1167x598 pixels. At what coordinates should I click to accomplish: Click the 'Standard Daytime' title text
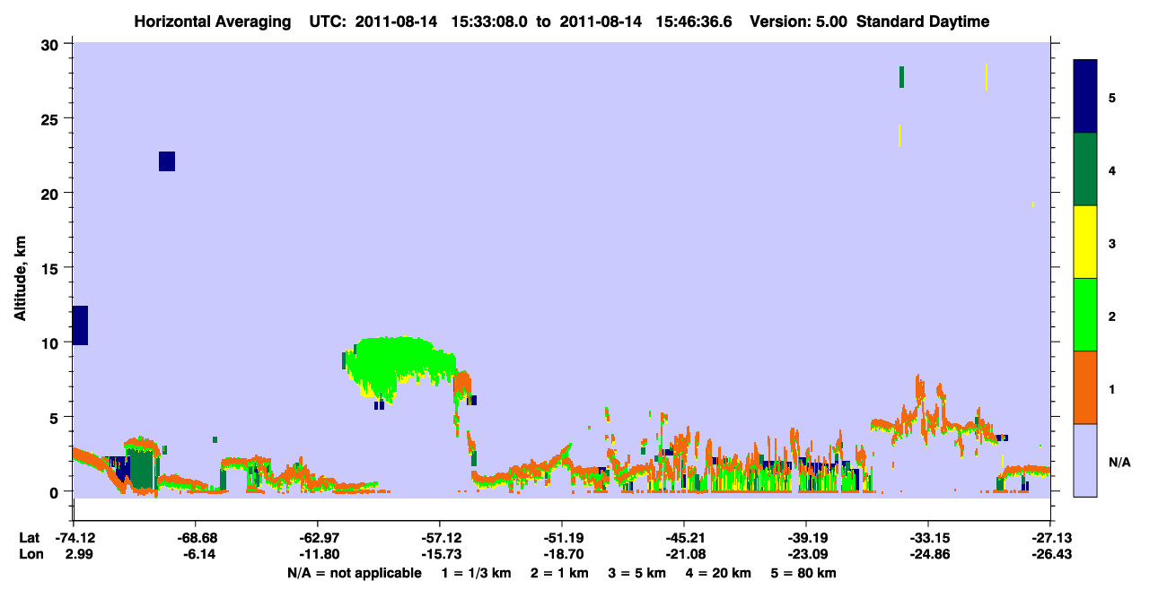tap(923, 22)
